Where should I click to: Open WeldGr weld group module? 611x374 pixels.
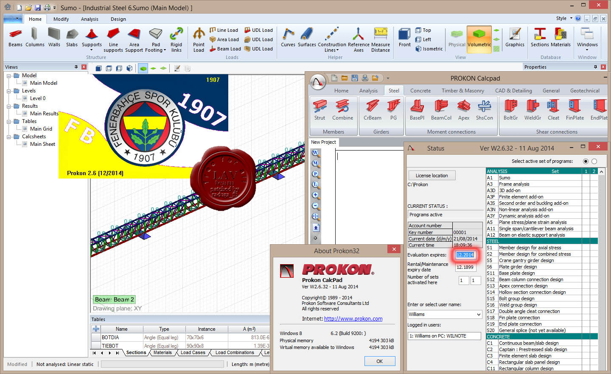533,110
